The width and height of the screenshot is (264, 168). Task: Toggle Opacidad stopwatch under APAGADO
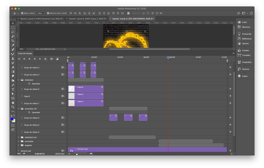pyautogui.click(x=29, y=83)
